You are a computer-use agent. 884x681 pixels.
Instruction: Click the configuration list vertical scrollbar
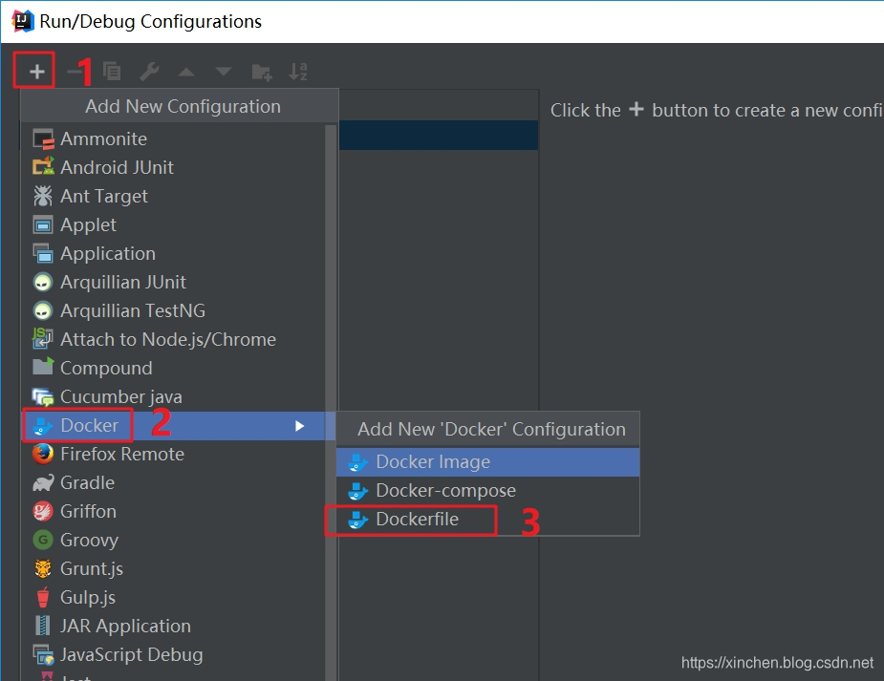coord(331,402)
